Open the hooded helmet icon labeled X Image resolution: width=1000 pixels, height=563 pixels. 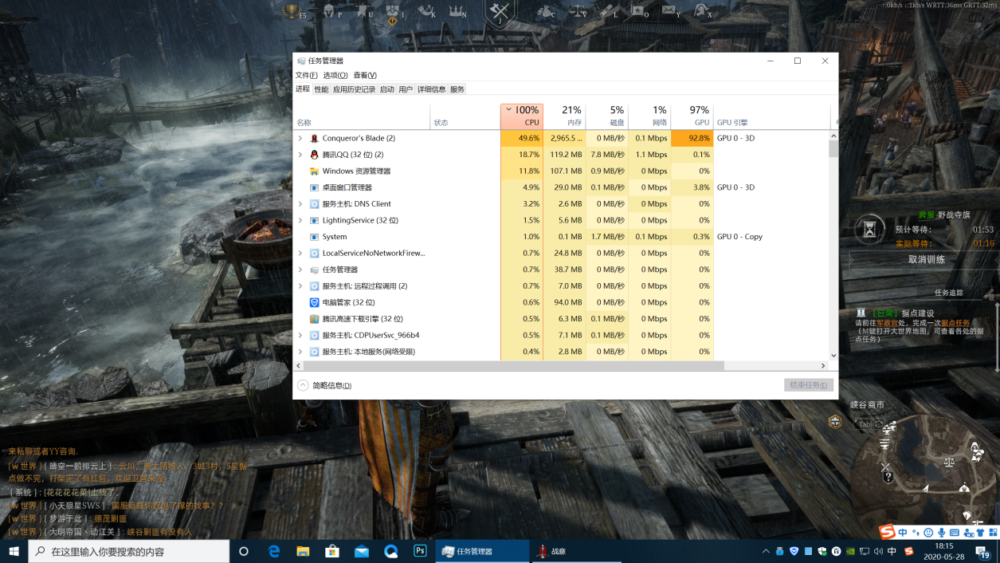point(700,11)
